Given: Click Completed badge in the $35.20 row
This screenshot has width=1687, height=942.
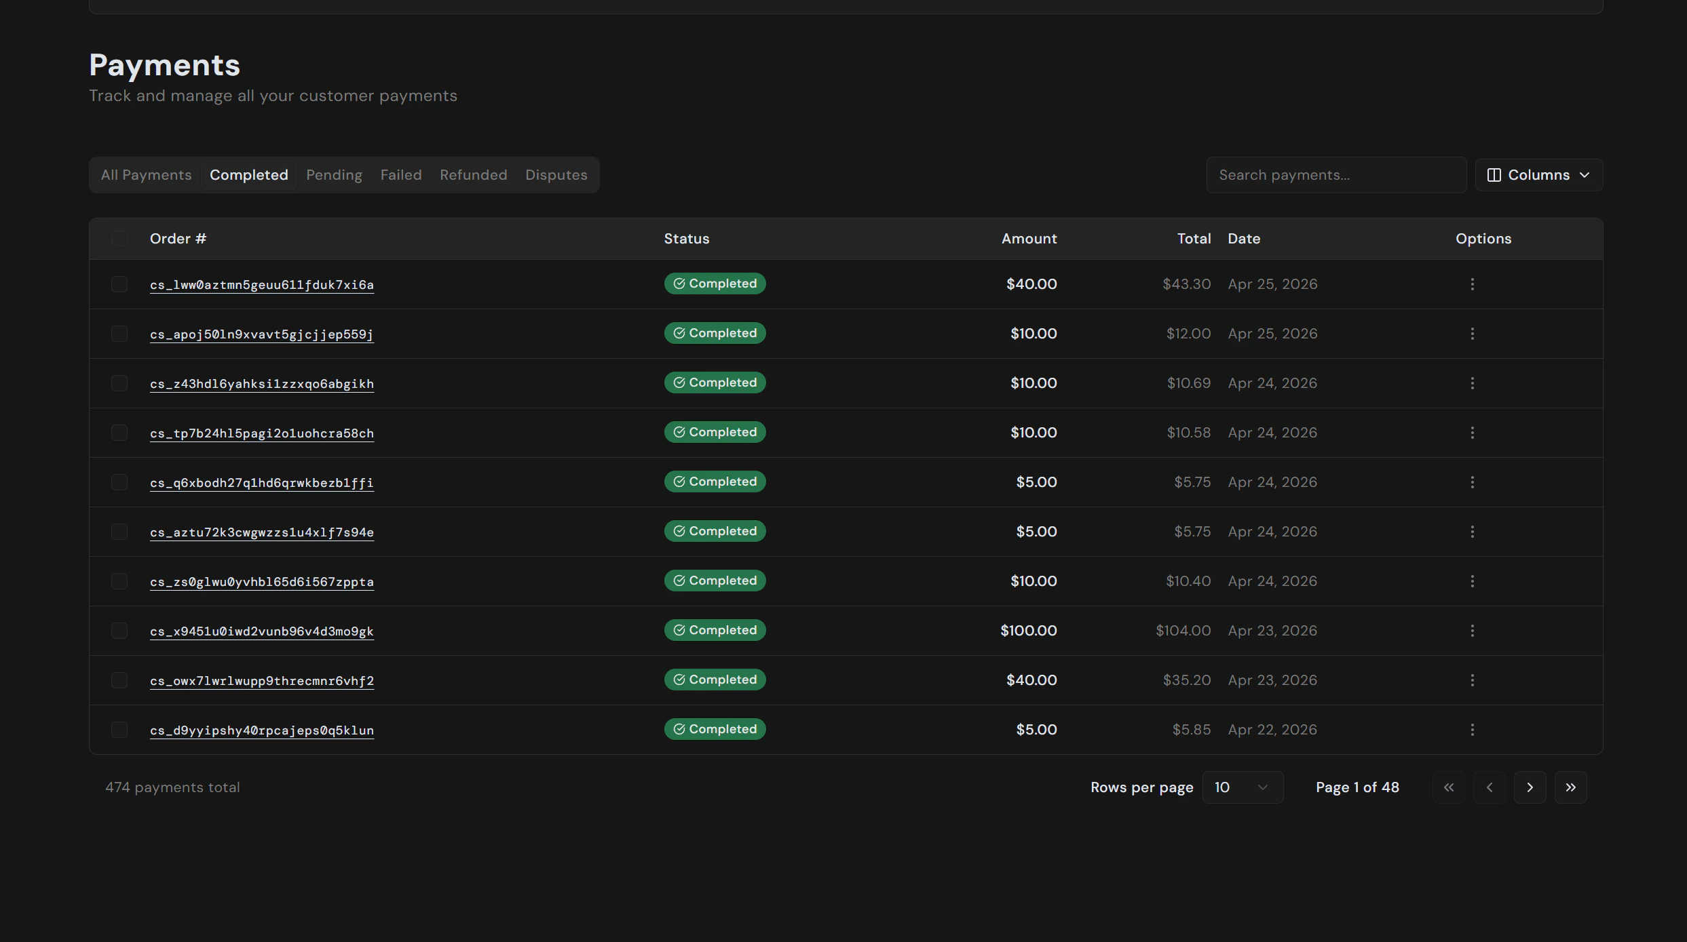Looking at the screenshot, I should tap(715, 680).
